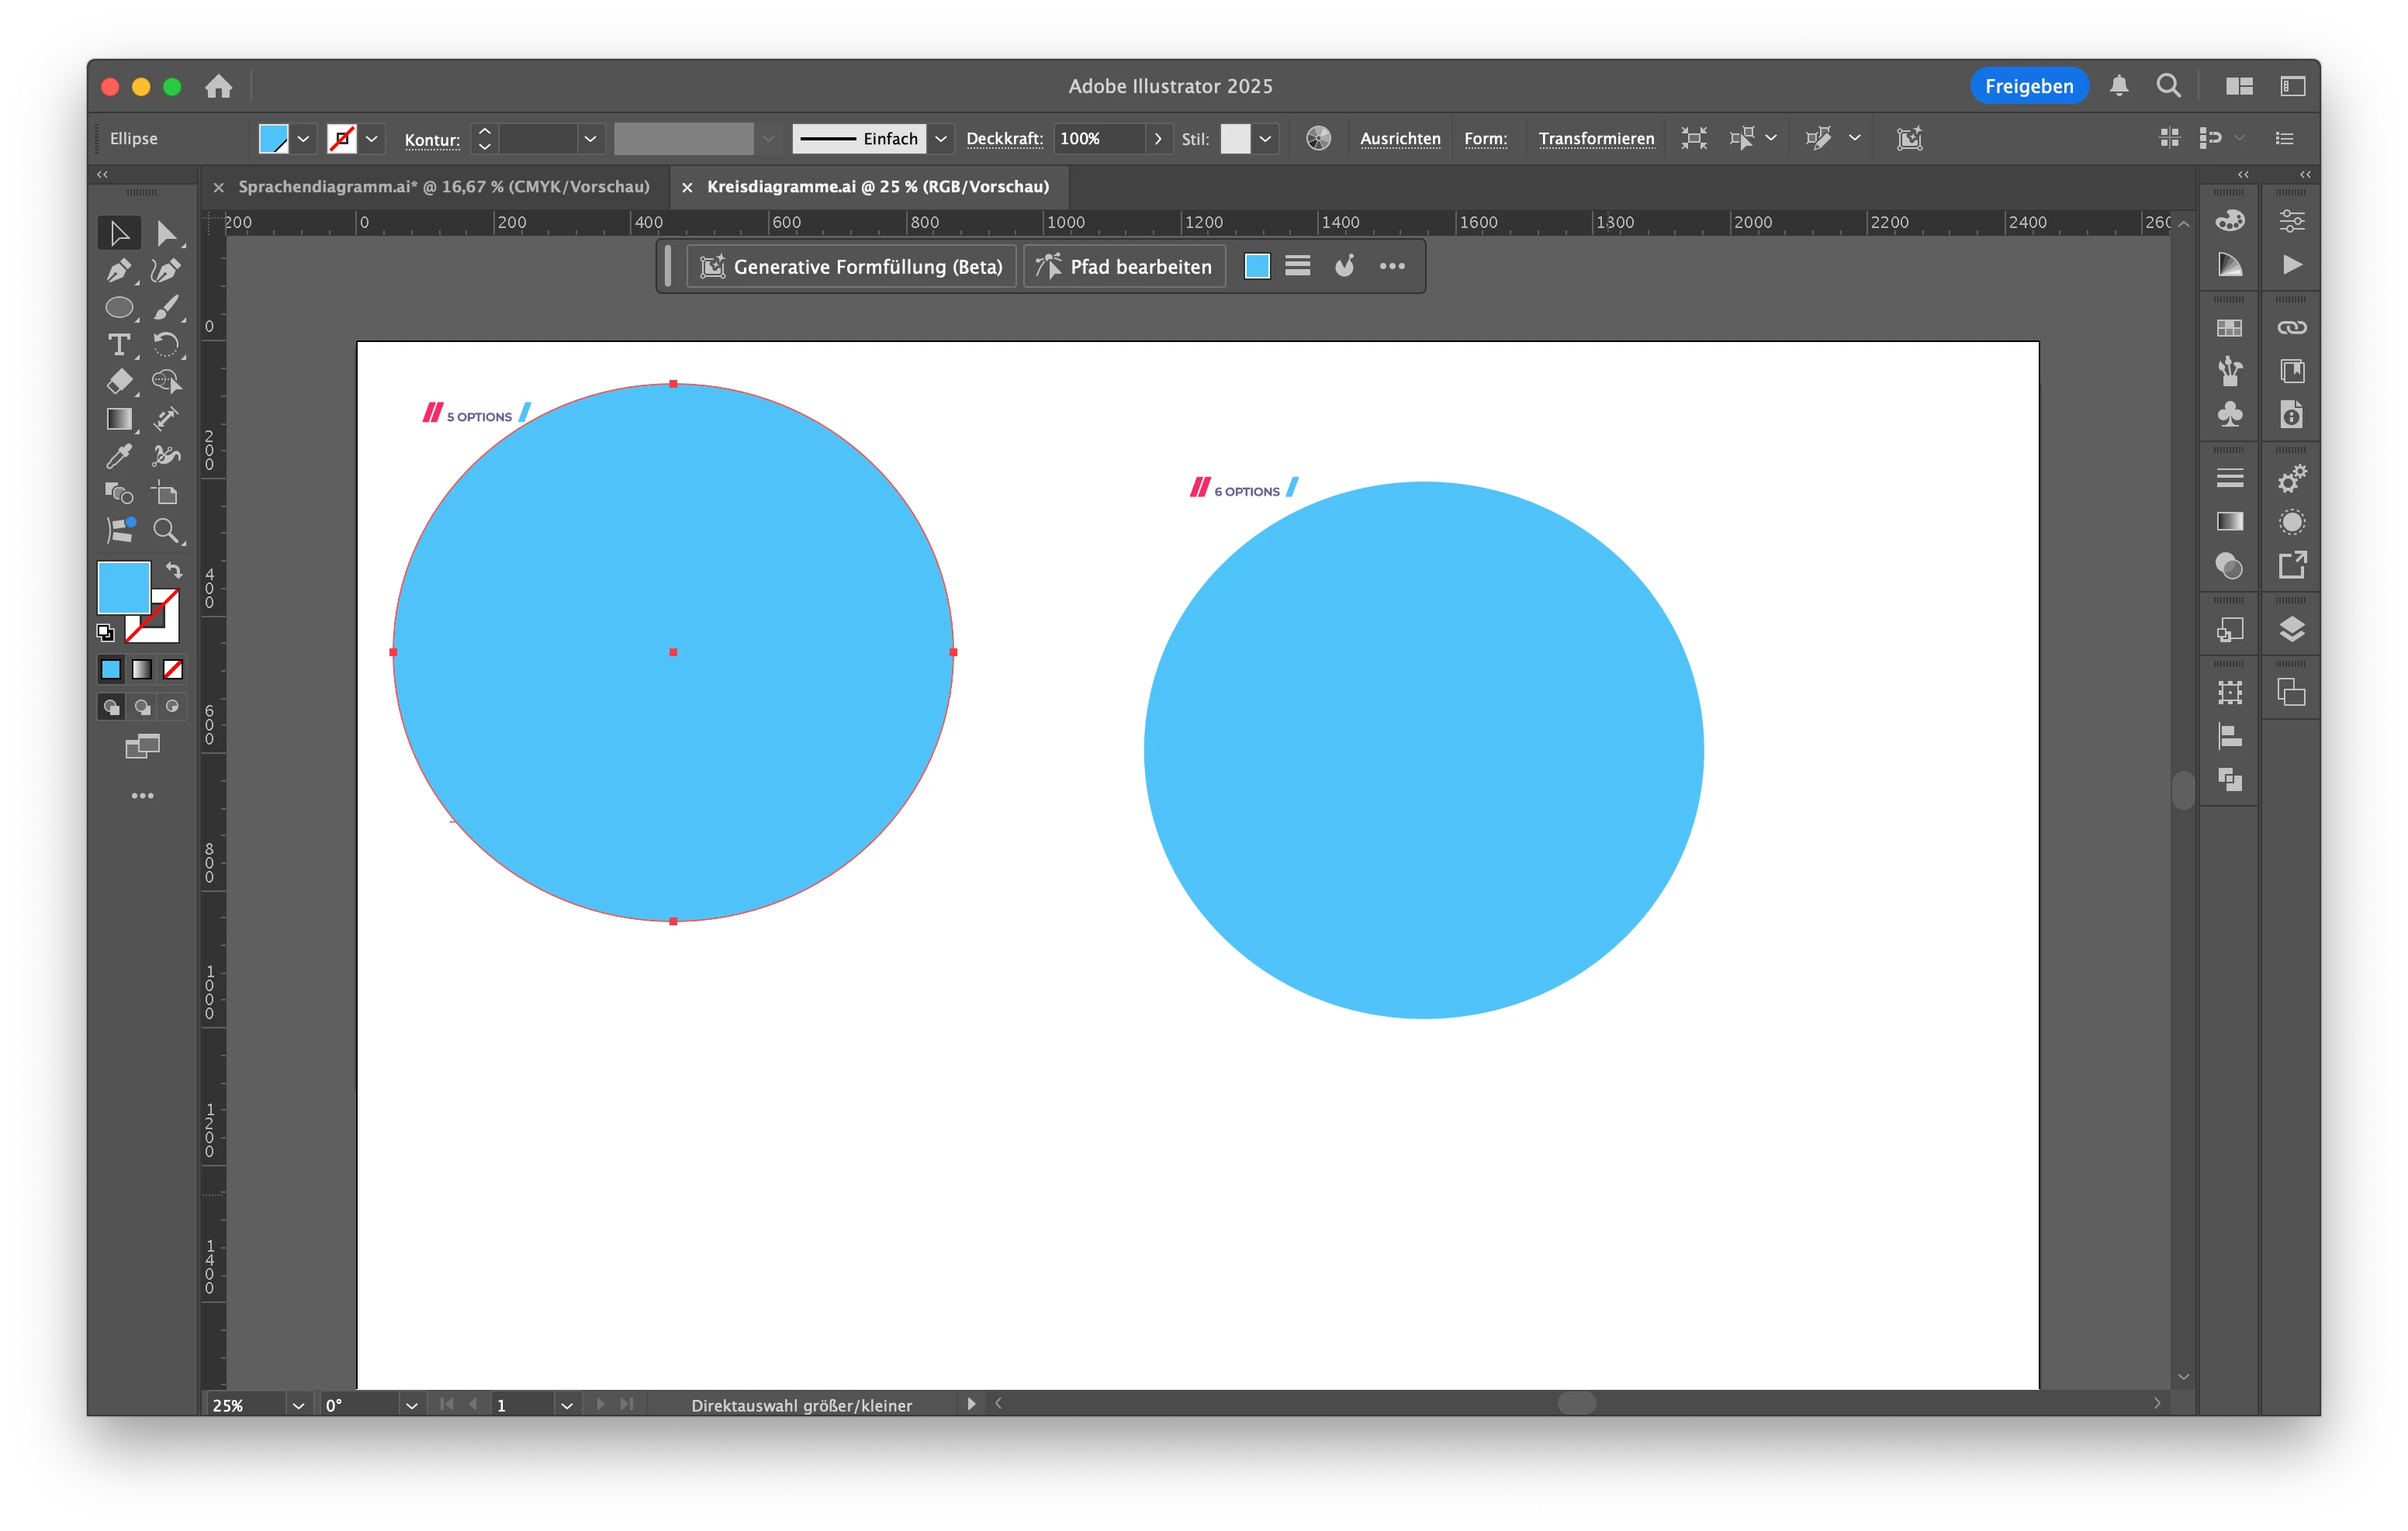The image size is (2408, 1531).
Task: Switch to the Kreisdiagramme.ai tab
Action: pyautogui.click(x=877, y=187)
